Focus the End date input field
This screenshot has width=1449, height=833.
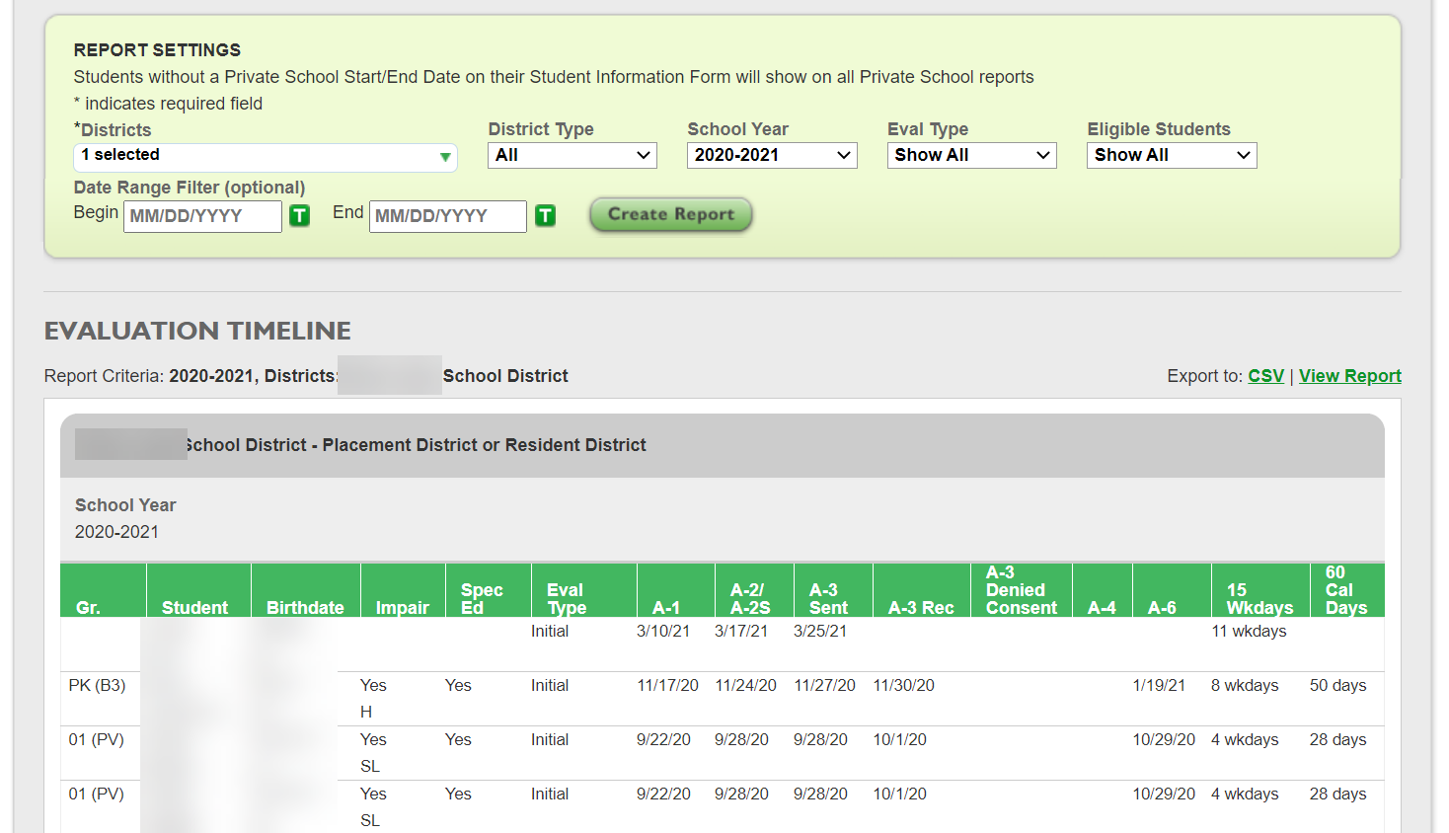(447, 216)
